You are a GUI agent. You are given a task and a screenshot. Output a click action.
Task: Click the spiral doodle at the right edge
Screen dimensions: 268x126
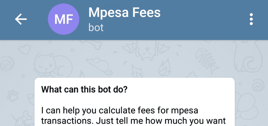click(x=258, y=84)
